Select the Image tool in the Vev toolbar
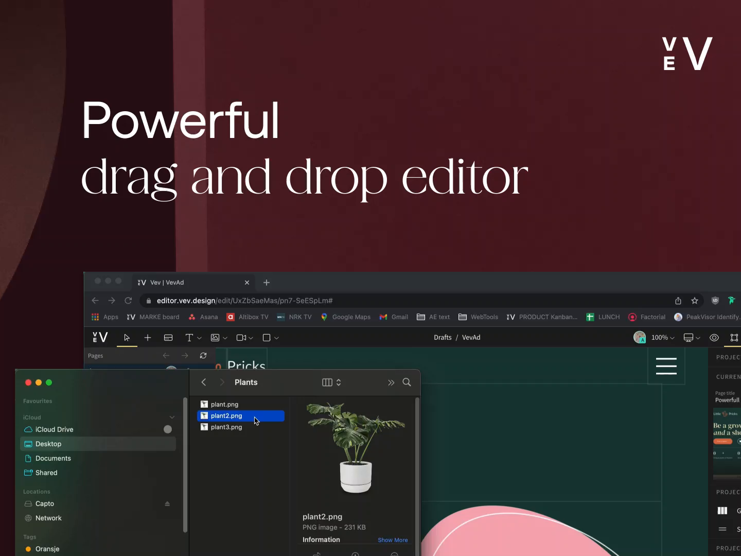The image size is (741, 556). [x=216, y=338]
